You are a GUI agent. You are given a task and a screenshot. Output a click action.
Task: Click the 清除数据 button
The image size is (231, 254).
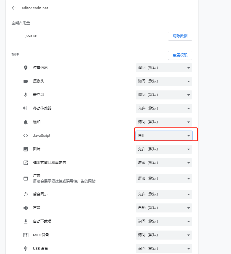point(180,36)
